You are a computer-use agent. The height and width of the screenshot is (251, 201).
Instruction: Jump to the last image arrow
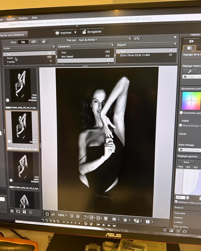[114, 226]
